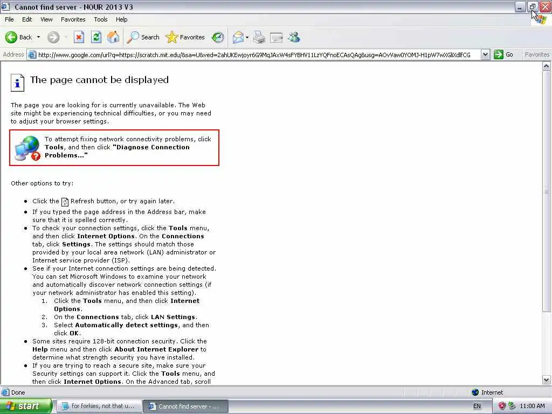Open the Back history dropdown arrow
This screenshot has height=414, width=552.
coord(38,37)
